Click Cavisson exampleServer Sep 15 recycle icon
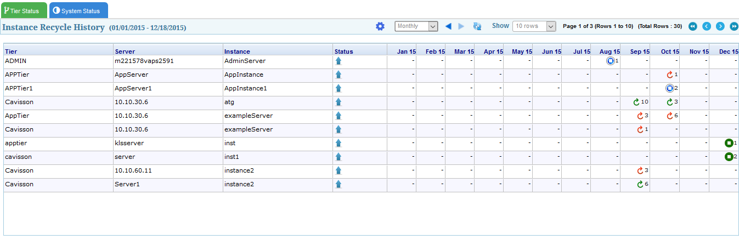Viewport: 739px width, 240px height. [640, 129]
